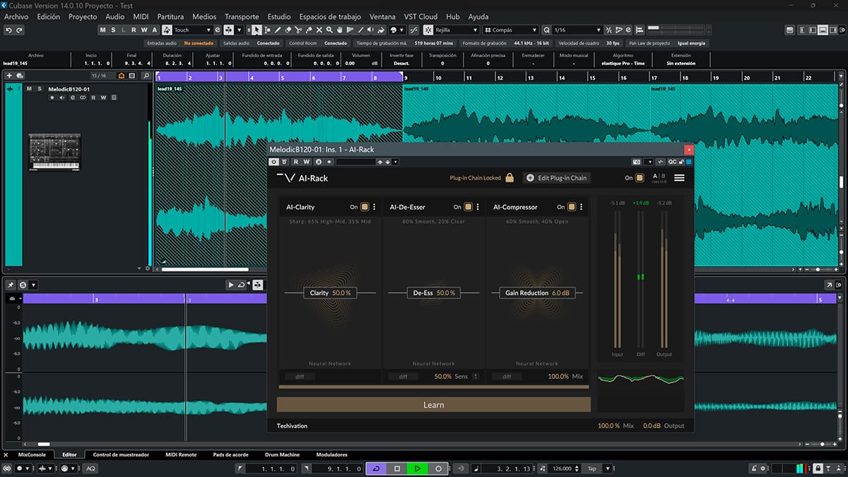
Task: Toggle the AI-Rack global On switch
Action: [x=640, y=178]
